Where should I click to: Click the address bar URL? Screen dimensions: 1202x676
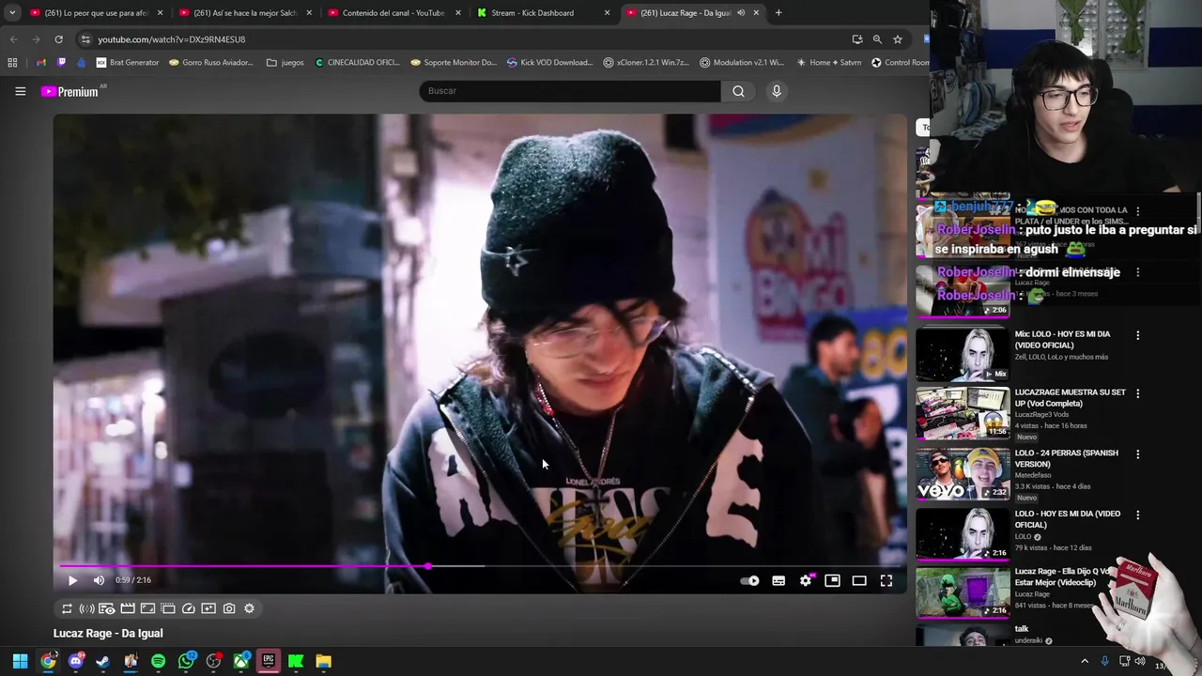click(172, 39)
